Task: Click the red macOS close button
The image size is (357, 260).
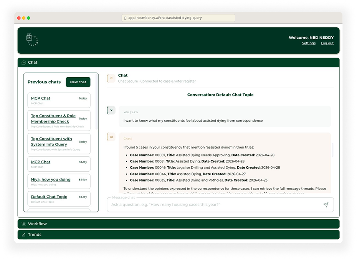Action: [19, 18]
